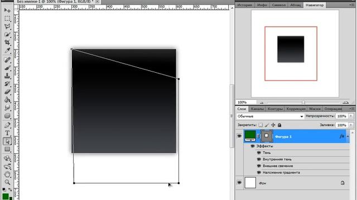Switch to the Абзац tab
357x200 pixels.
pyautogui.click(x=295, y=5)
